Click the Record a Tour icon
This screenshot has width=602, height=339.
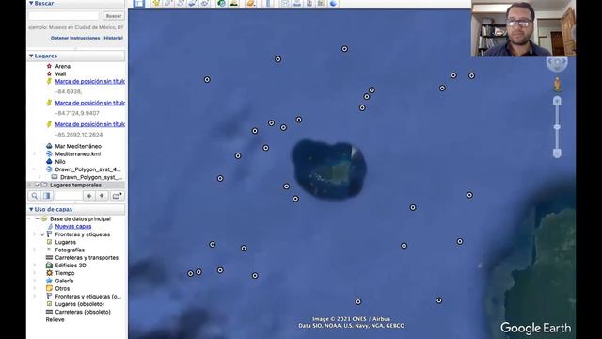pos(205,3)
